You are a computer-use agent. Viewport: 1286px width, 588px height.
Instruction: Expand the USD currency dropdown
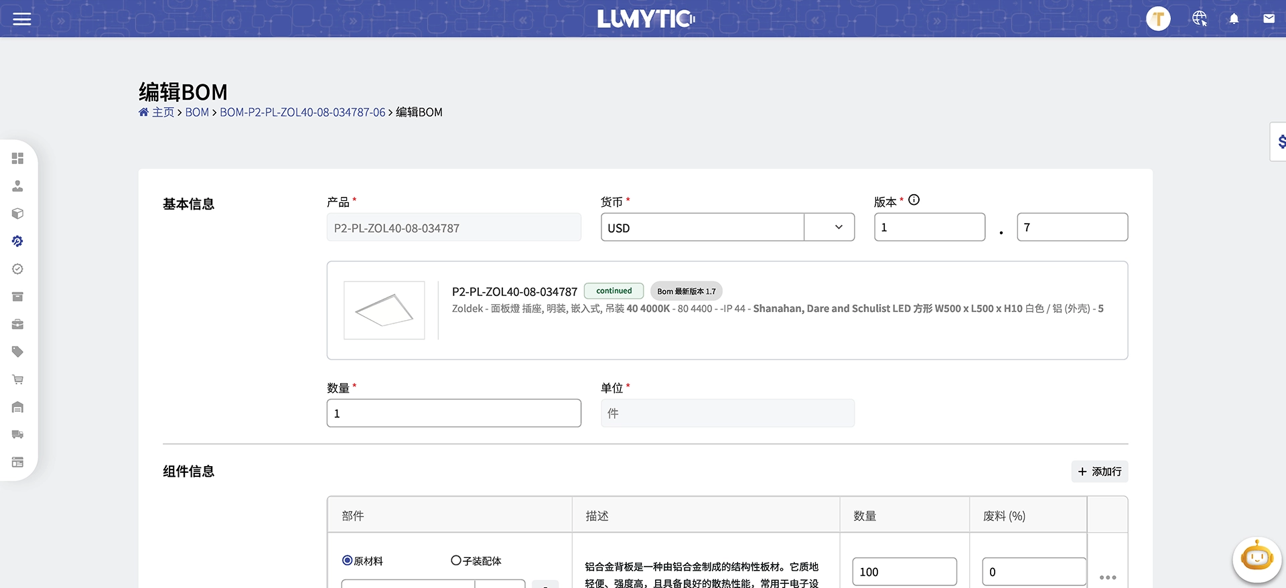(x=838, y=228)
